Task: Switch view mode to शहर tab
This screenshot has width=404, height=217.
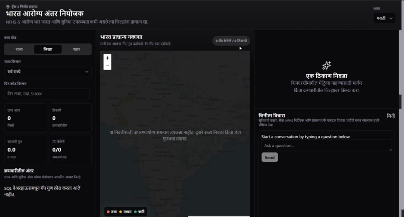Action: (x=77, y=49)
